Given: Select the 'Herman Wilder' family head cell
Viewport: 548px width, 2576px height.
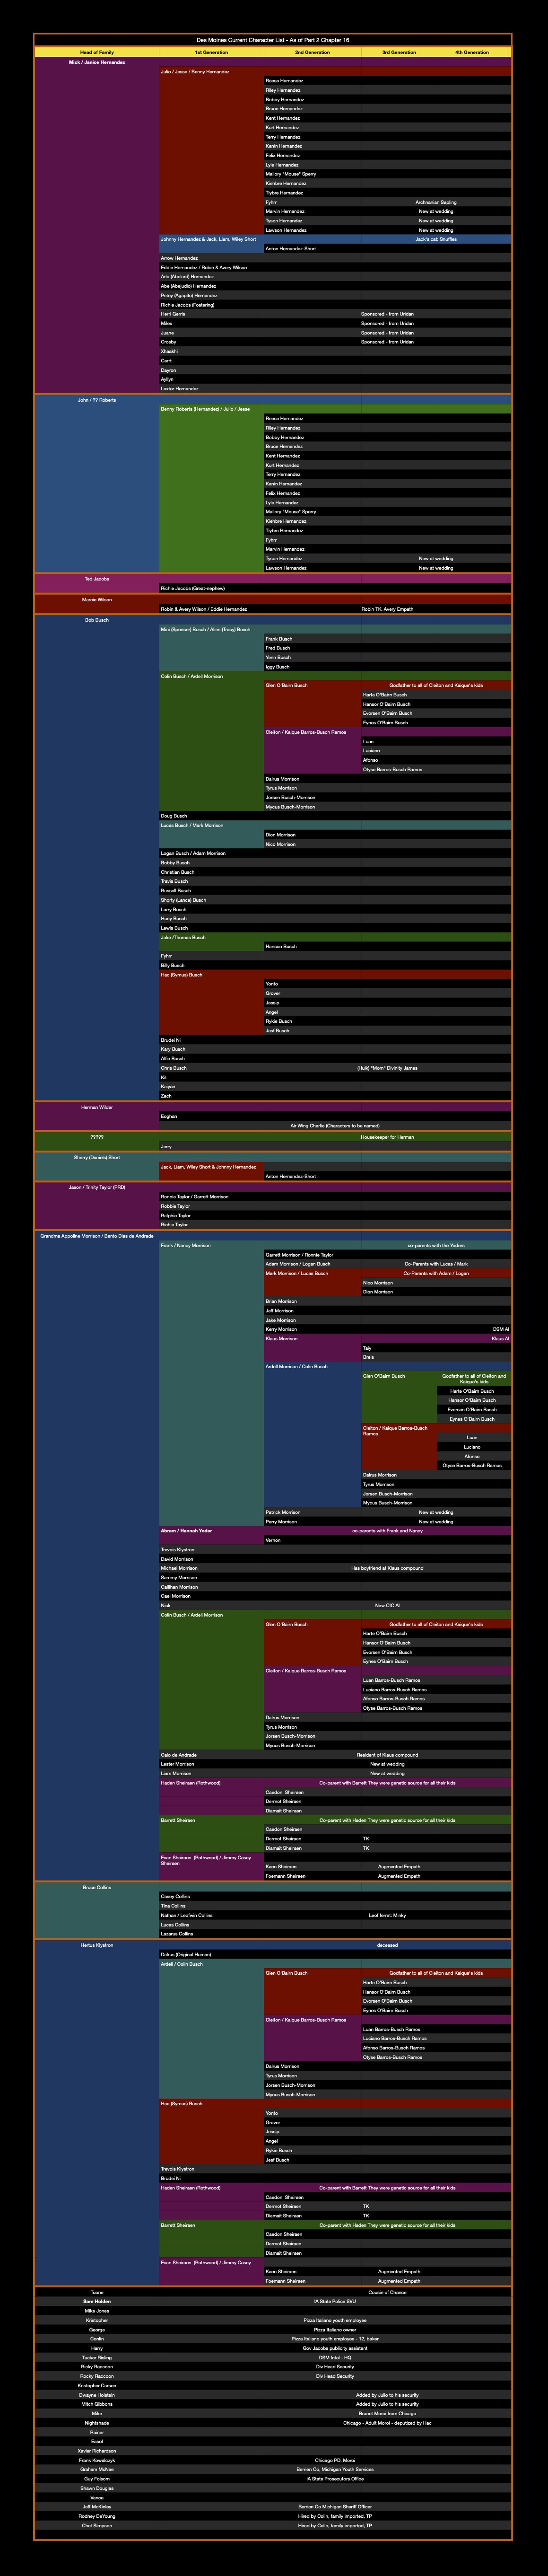Looking at the screenshot, I should (x=97, y=1107).
